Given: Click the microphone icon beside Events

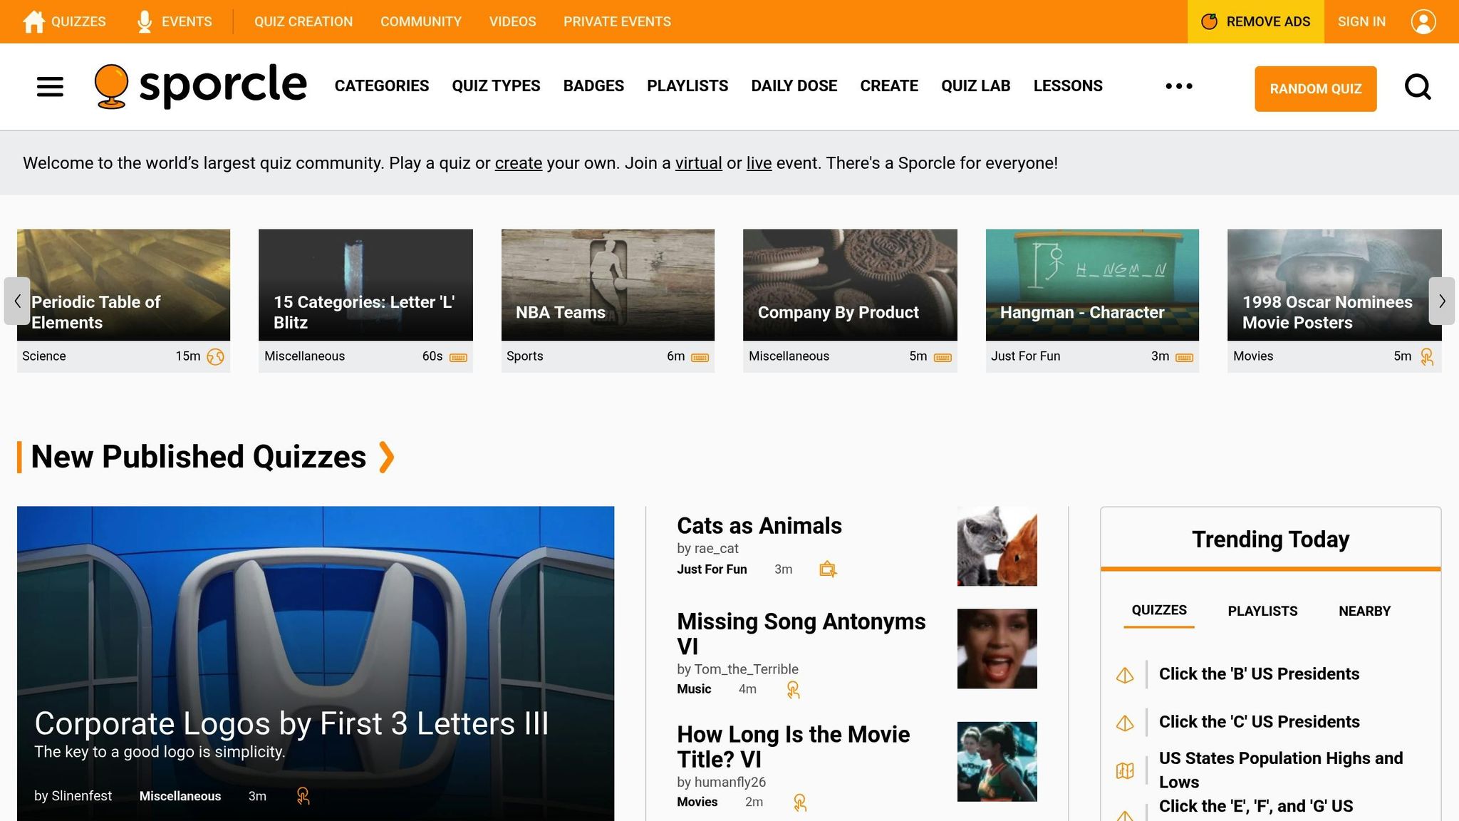Looking at the screenshot, I should coord(145,21).
